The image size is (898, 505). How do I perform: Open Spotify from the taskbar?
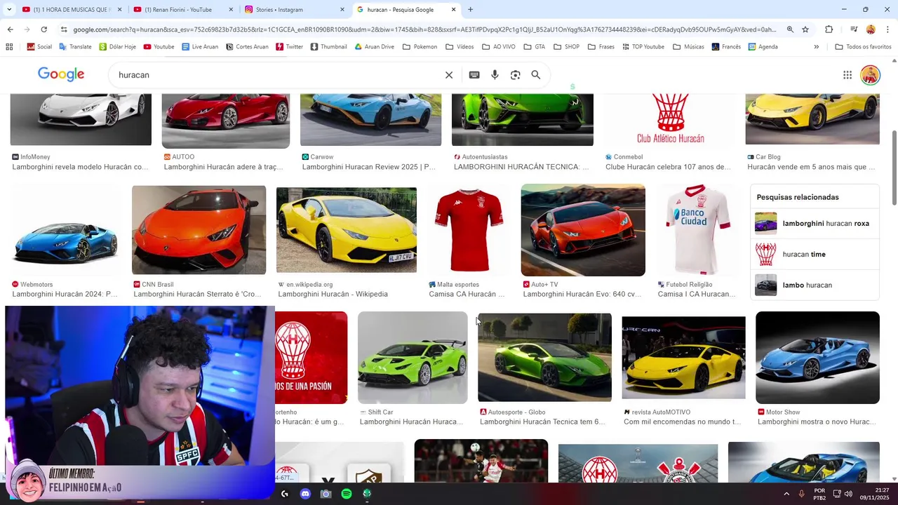tap(347, 494)
